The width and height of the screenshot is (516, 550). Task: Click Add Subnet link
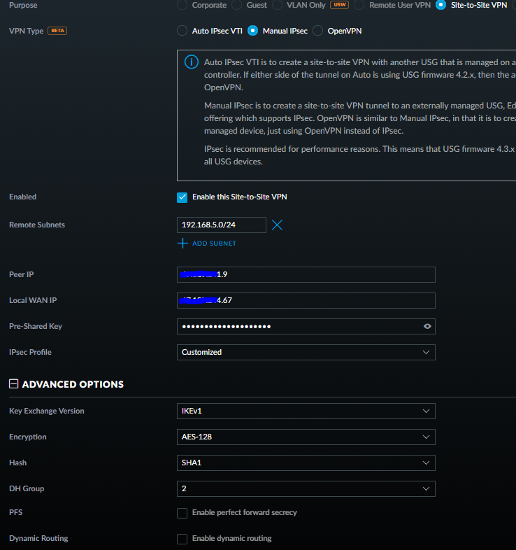pos(207,244)
